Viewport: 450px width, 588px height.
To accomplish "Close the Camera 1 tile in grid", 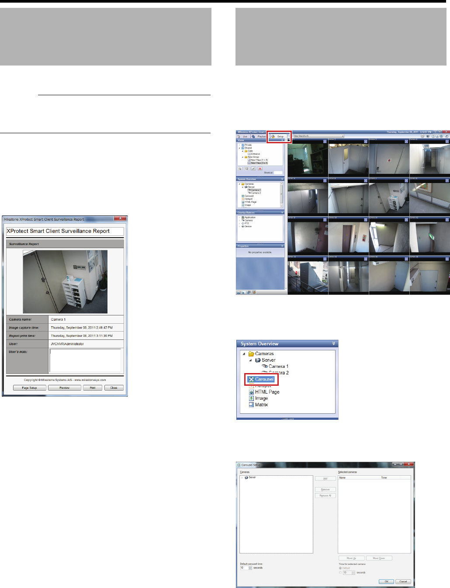I will pos(325,142).
